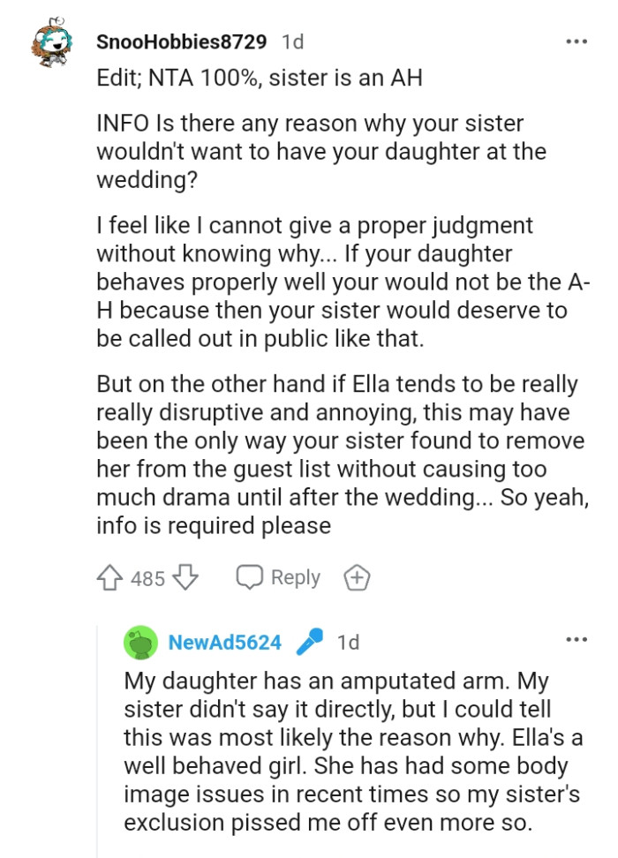Collapse NewAd5624's reply via the thread line
The height and width of the screenshot is (858, 618).
point(99,750)
